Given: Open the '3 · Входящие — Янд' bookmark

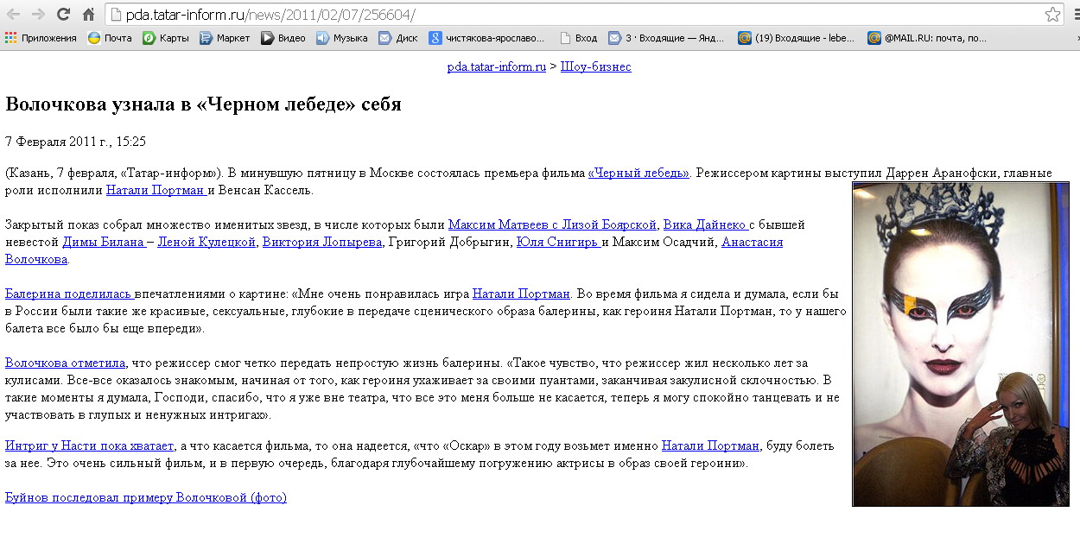Looking at the screenshot, I should coord(667,38).
